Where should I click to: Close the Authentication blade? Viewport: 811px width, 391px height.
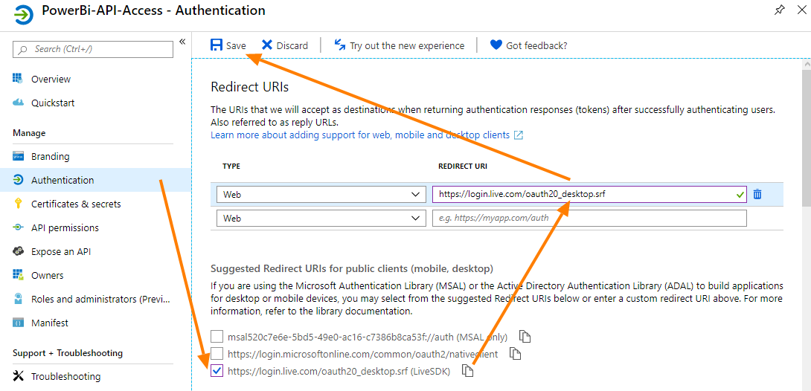pyautogui.click(x=800, y=10)
